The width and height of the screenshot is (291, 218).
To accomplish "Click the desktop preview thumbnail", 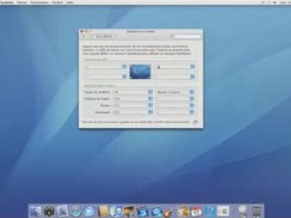I will (x=140, y=71).
